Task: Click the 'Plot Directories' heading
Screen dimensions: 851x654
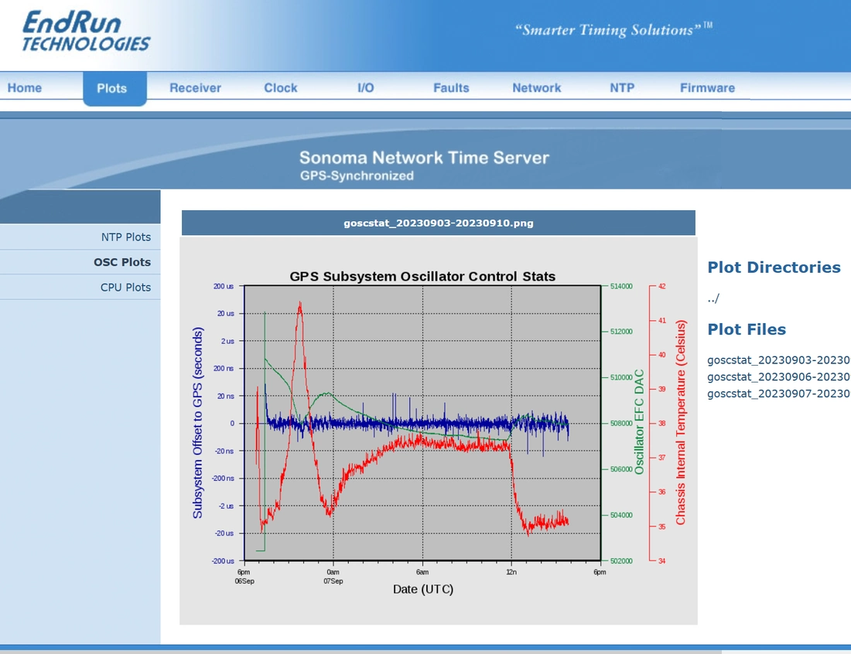Action: pos(774,267)
